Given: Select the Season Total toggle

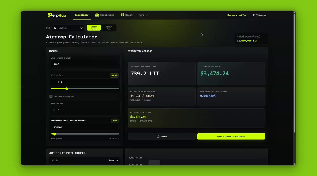Looking at the screenshot, I should 94,28.
